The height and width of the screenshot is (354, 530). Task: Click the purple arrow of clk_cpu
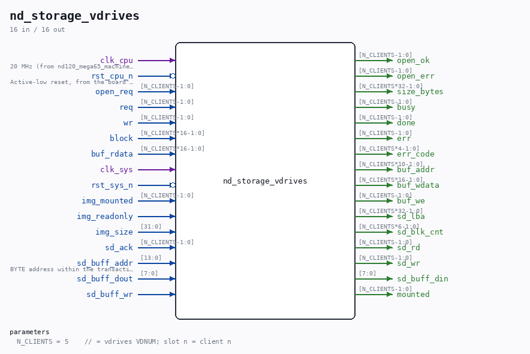[156, 61]
